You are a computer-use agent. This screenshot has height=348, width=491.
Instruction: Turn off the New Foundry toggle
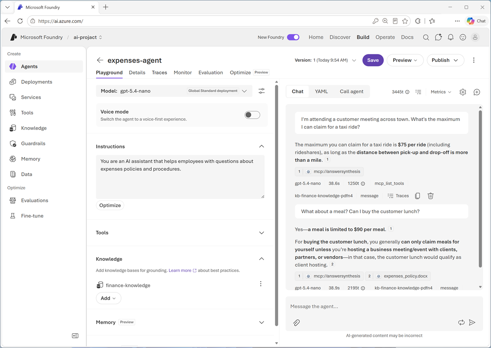293,37
